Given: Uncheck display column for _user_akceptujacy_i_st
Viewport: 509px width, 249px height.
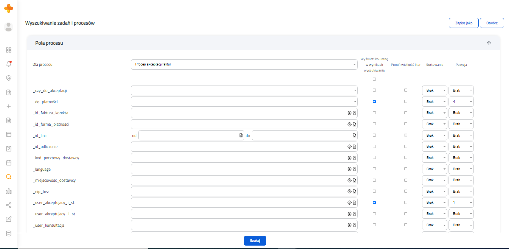Looking at the screenshot, I should (374, 202).
